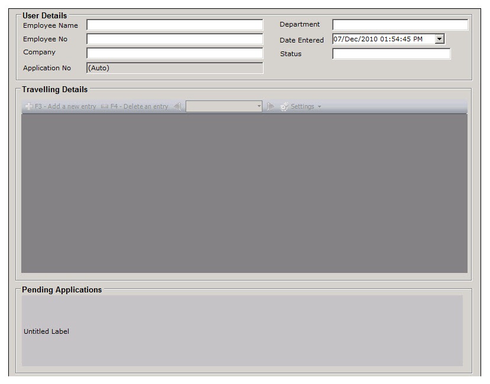Viewport: 490px width, 384px height.
Task: Select the Application No (Auto) field
Action: (x=175, y=68)
